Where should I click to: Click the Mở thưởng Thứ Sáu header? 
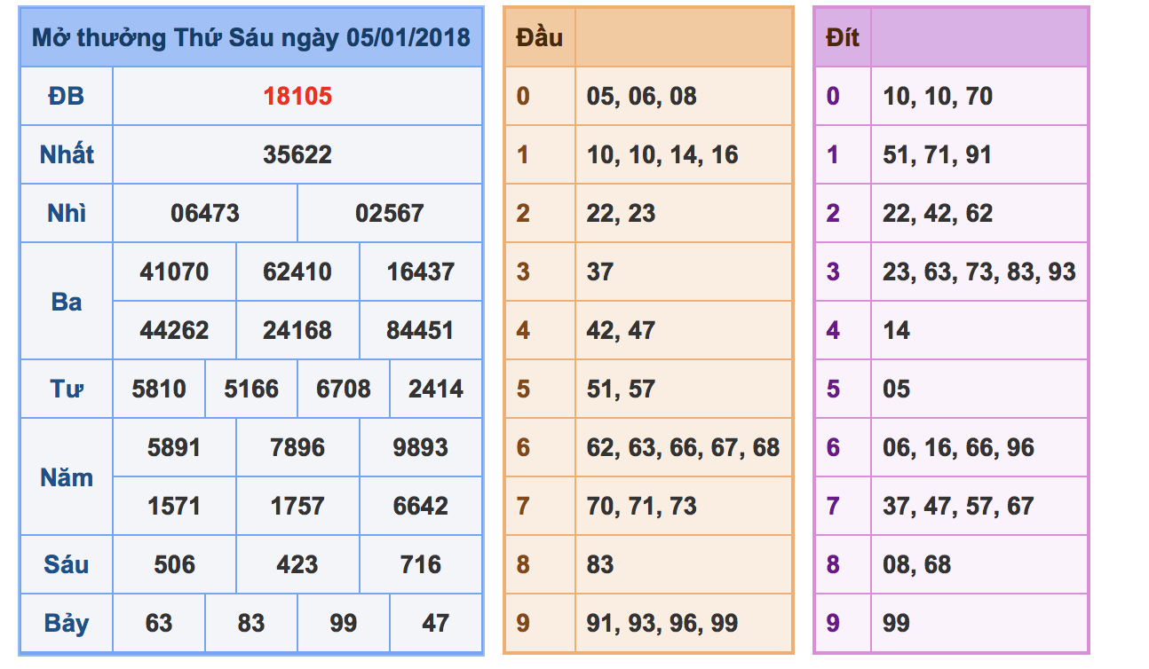coord(251,37)
